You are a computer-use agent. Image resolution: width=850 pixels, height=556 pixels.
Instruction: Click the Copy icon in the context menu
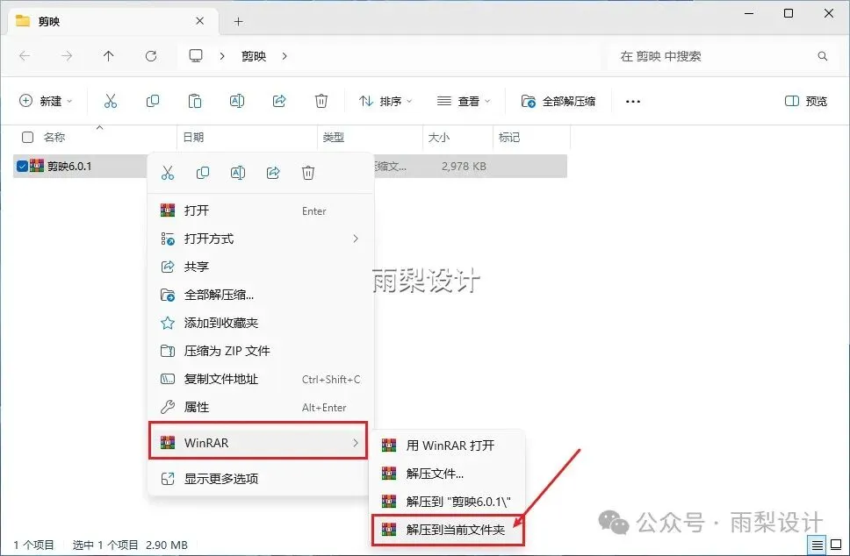click(203, 173)
